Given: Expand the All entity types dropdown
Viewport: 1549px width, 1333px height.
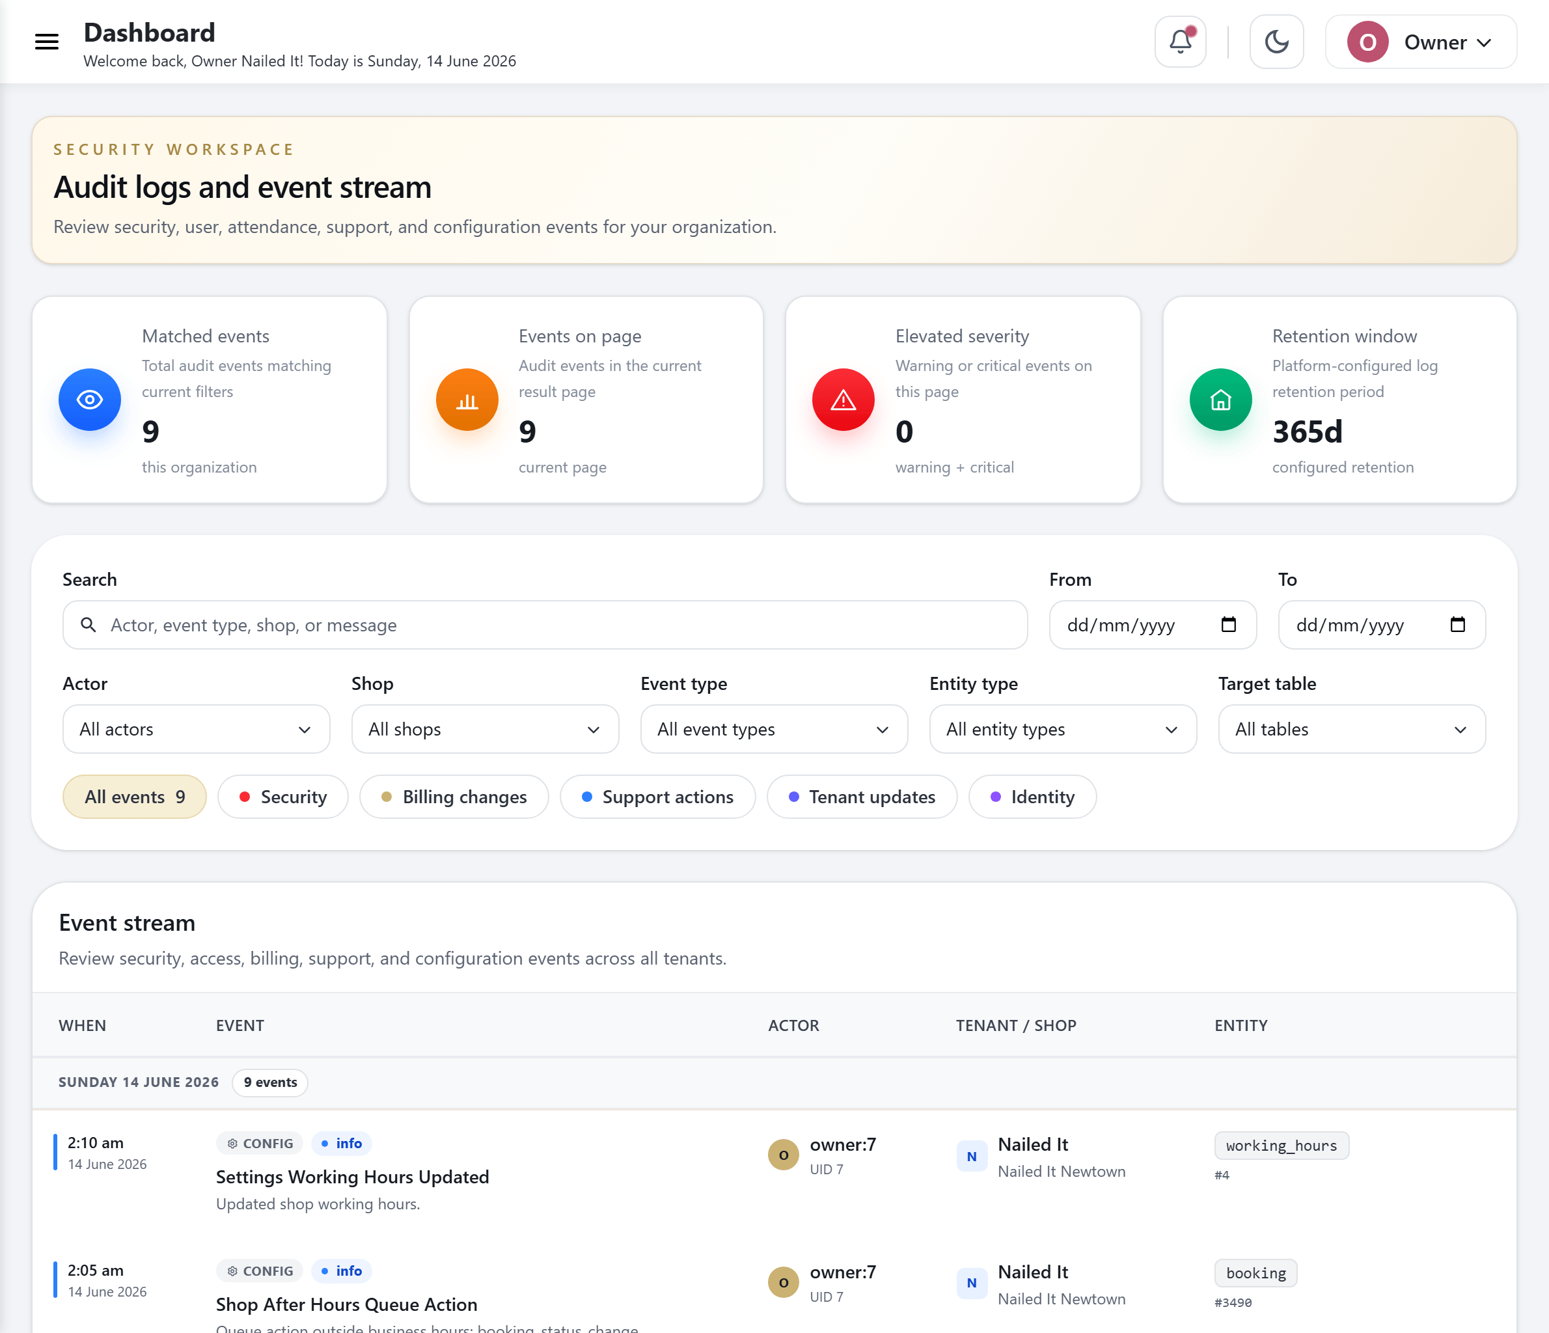Looking at the screenshot, I should 1062,729.
